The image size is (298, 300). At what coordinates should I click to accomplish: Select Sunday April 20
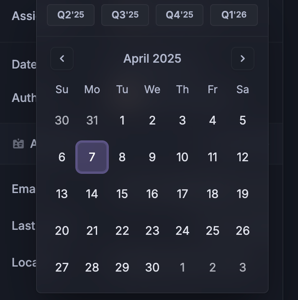[x=62, y=231]
